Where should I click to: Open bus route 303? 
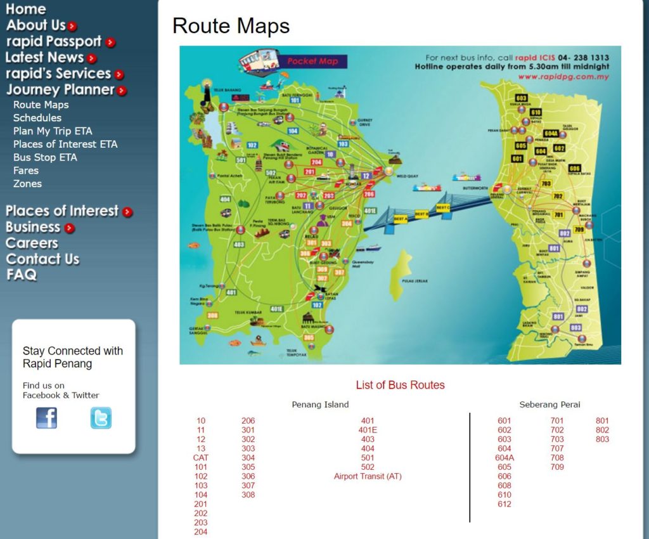coord(248,449)
